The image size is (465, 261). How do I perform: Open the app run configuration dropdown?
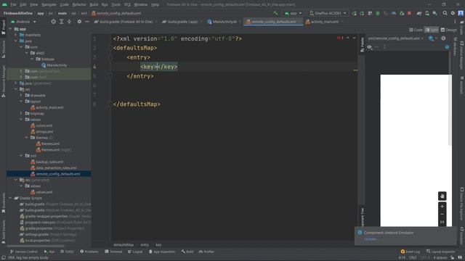click(293, 13)
